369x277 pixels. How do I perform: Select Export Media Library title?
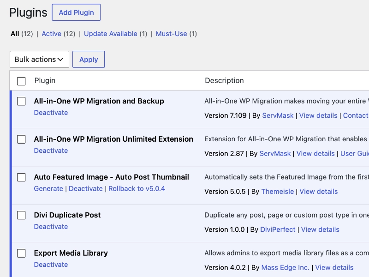click(x=71, y=253)
